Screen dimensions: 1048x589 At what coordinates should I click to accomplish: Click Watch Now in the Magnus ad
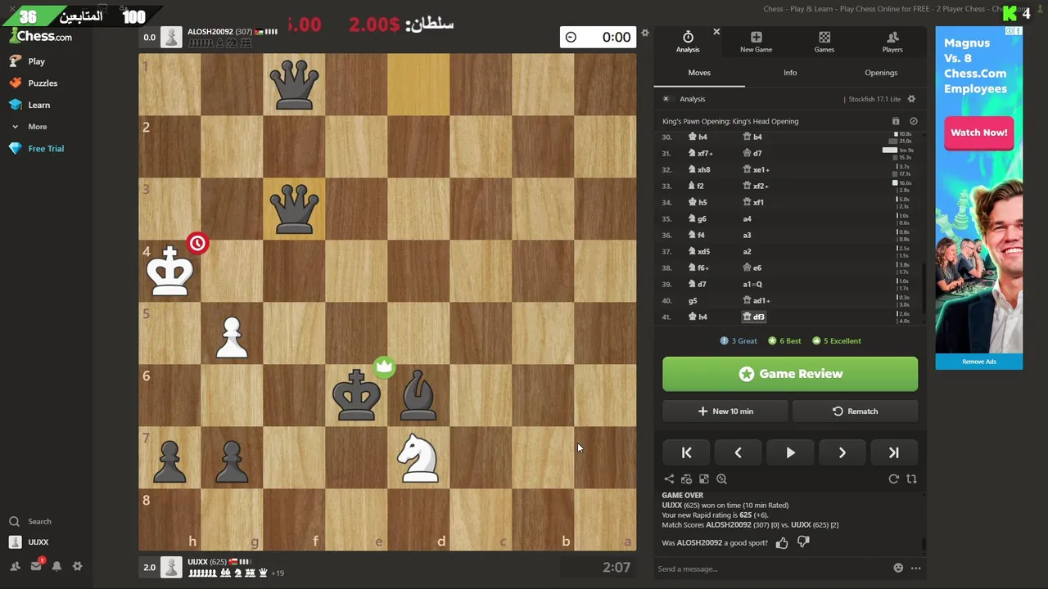978,133
